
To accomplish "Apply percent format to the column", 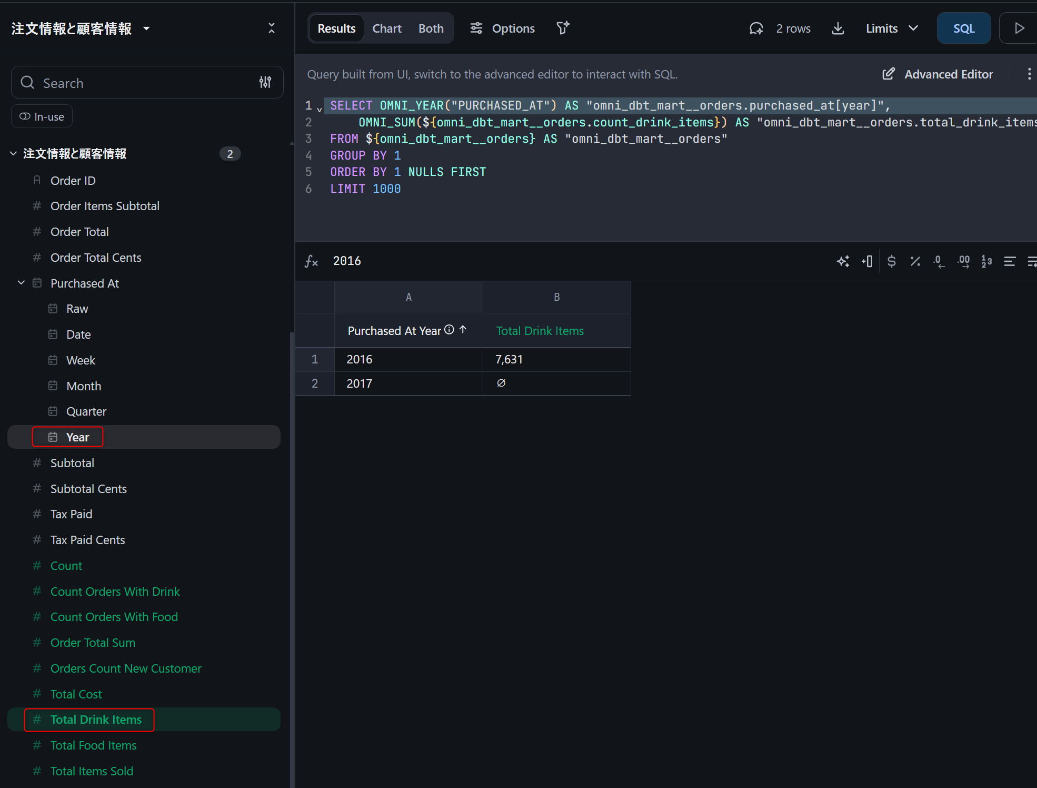I will click(915, 261).
